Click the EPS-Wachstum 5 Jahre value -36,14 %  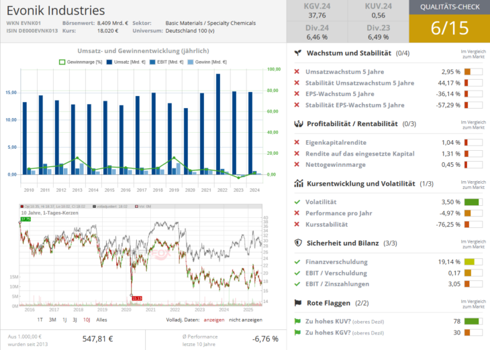[448, 94]
